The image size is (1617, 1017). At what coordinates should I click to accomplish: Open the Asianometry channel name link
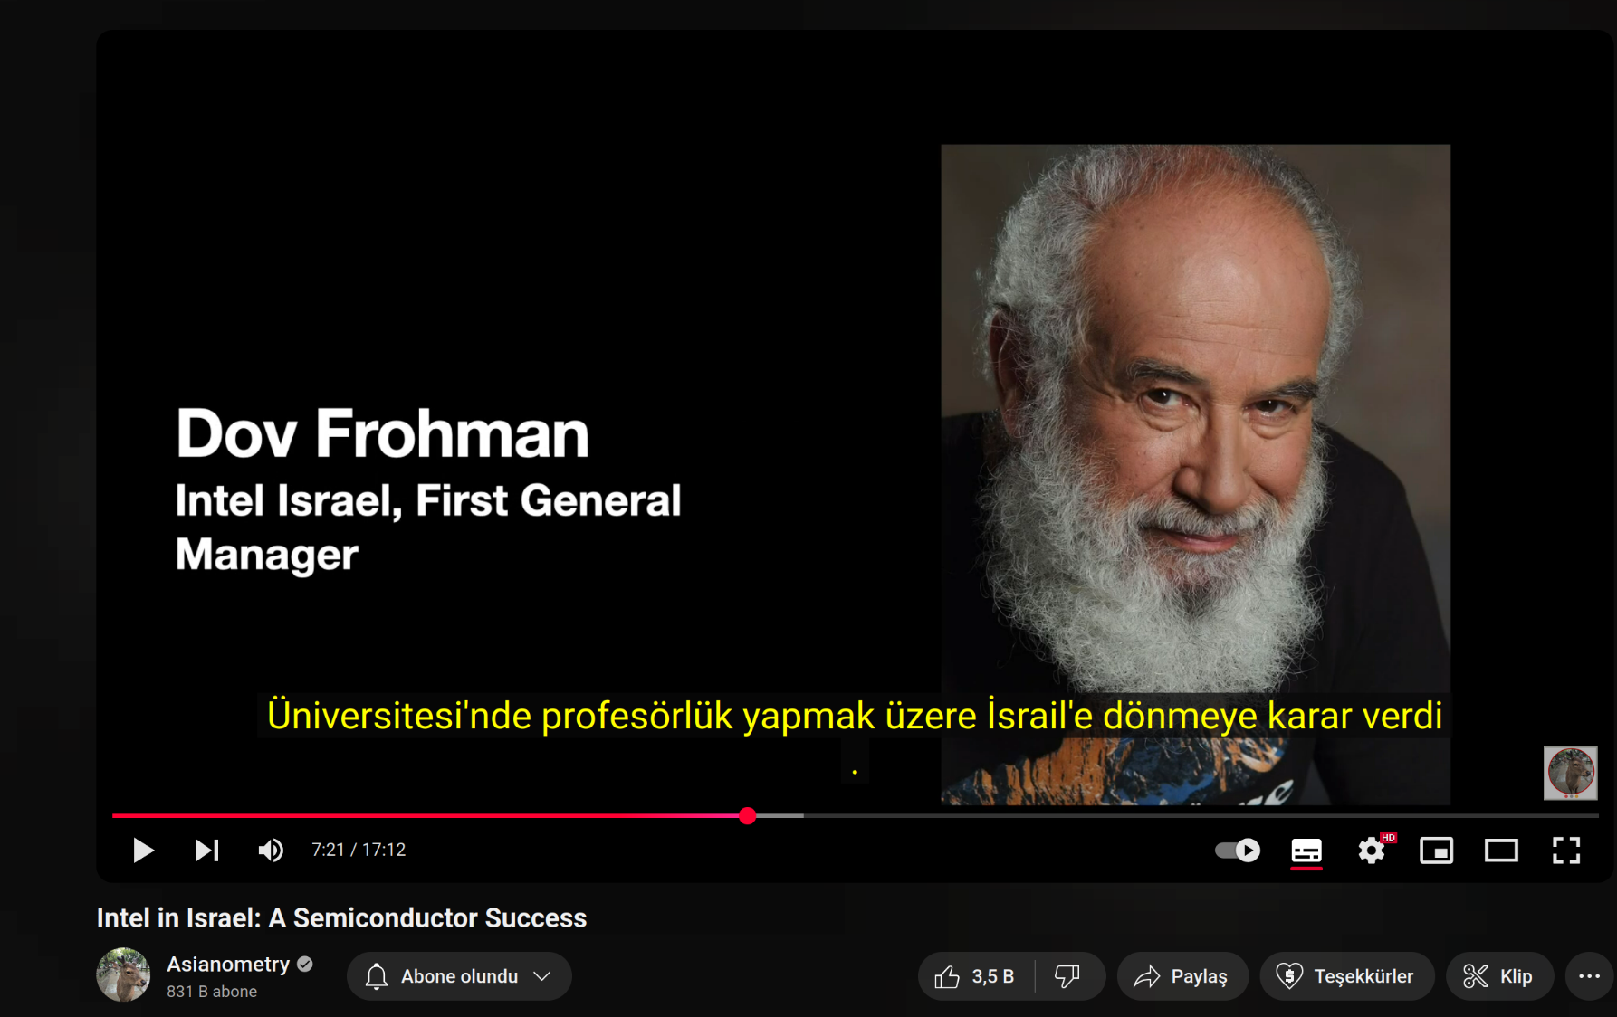(228, 965)
